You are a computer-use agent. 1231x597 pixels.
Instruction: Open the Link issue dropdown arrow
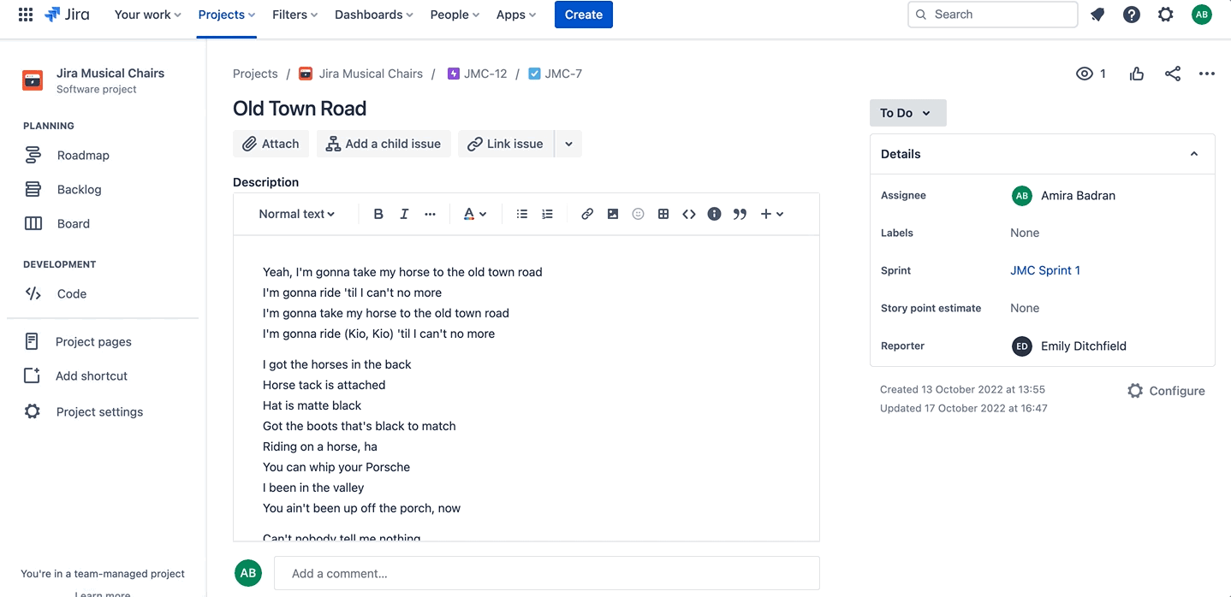[x=568, y=144]
